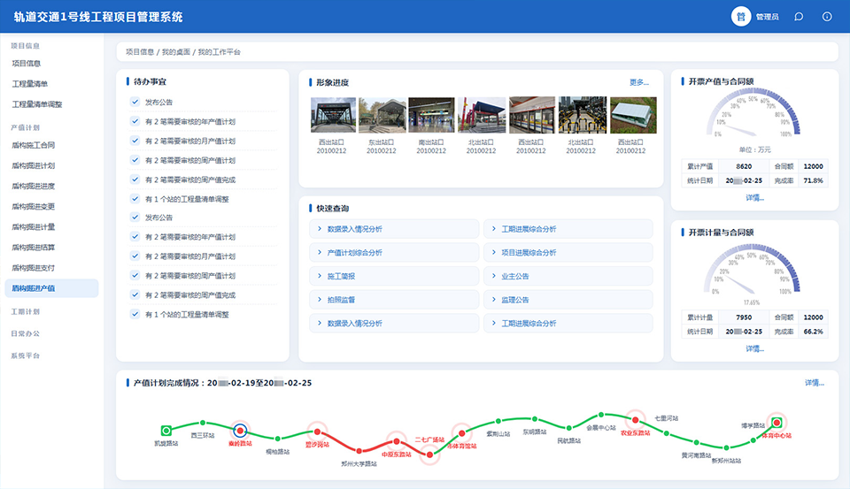
Task: Select the 市体育馆站 red station marker
Action: coord(462,433)
